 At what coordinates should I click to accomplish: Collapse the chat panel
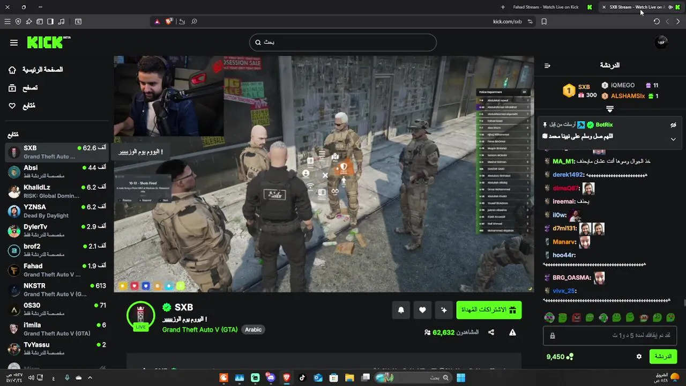(547, 65)
